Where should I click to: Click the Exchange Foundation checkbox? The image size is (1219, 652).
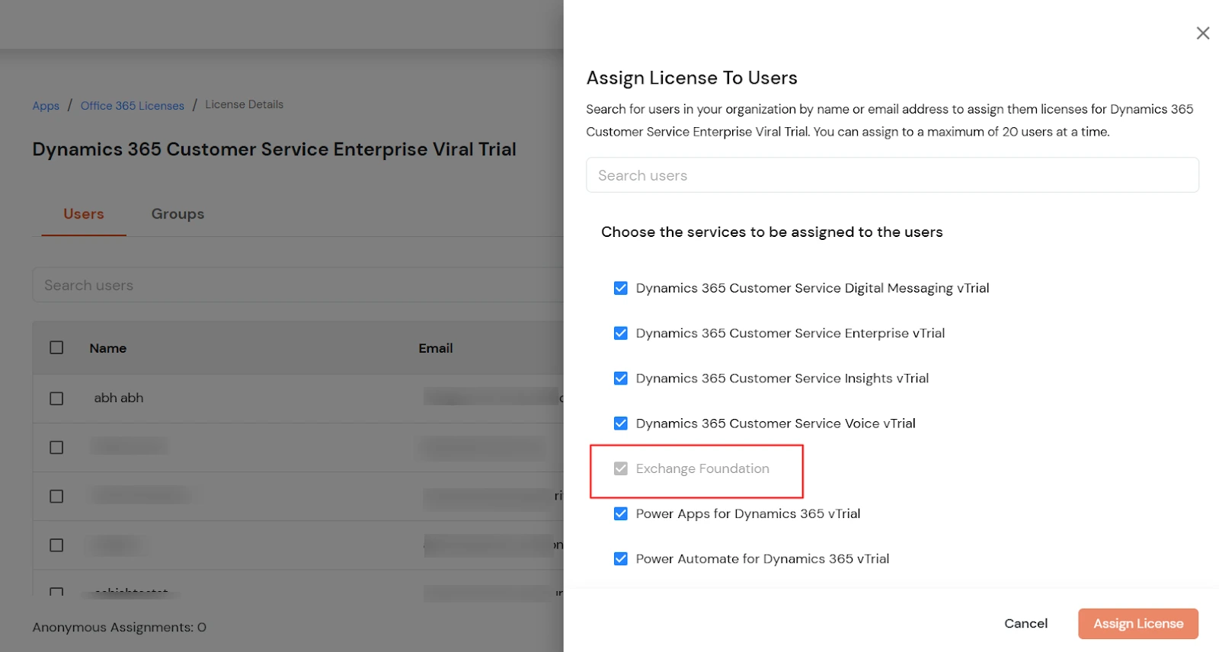coord(621,468)
